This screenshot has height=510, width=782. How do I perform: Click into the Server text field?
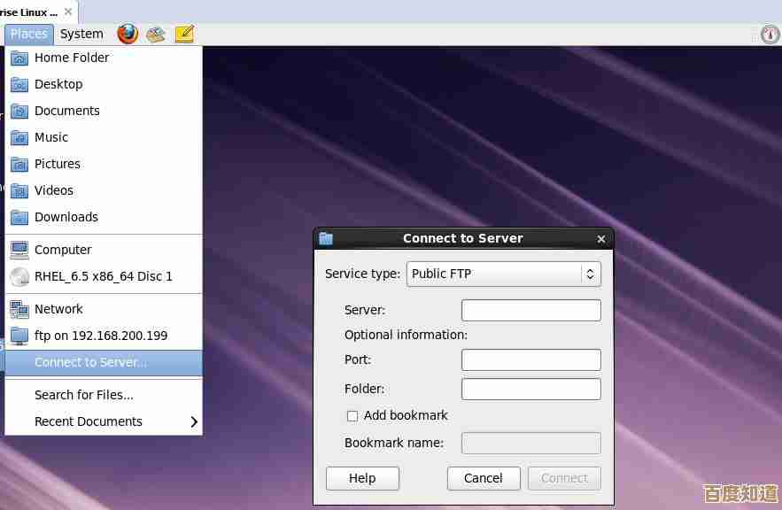pos(530,310)
